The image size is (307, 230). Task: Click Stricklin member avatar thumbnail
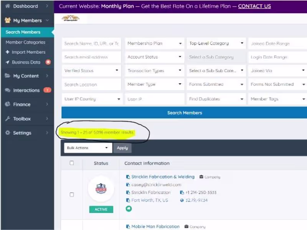[x=101, y=189]
